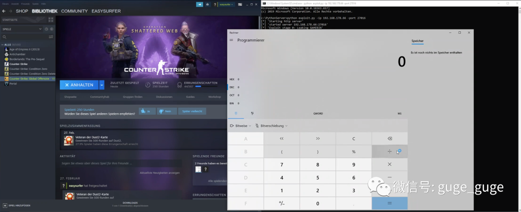
Task: Expand the Bitweise operations dropdown
Action: (x=241, y=126)
